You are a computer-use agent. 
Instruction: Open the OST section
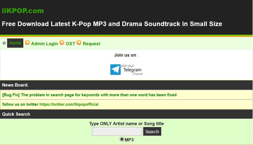coord(70,44)
